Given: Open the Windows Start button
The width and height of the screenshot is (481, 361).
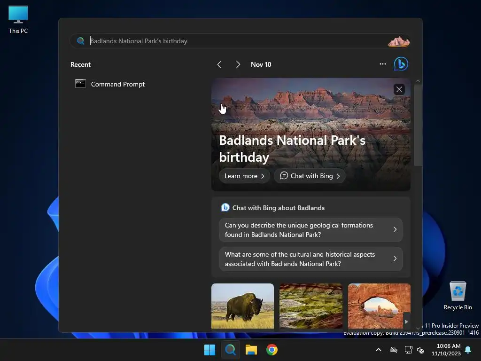Looking at the screenshot, I should 210,350.
